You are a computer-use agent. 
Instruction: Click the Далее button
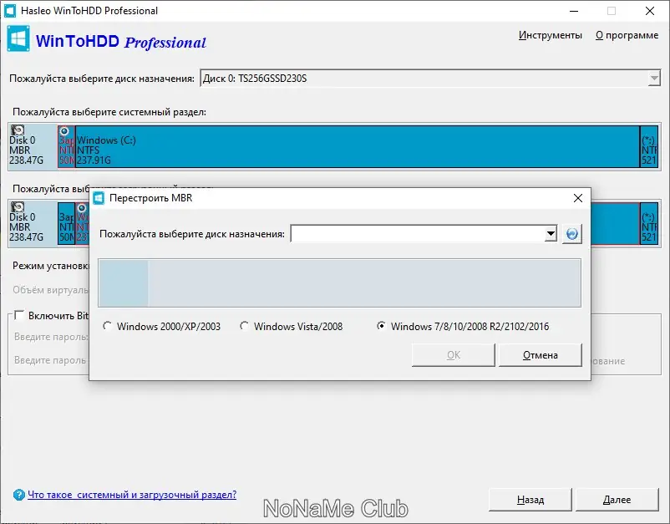[x=617, y=499]
